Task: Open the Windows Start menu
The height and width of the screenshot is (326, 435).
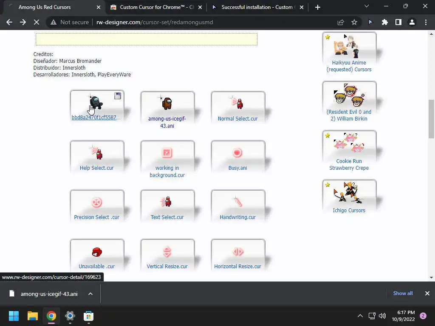Action: 14,316
